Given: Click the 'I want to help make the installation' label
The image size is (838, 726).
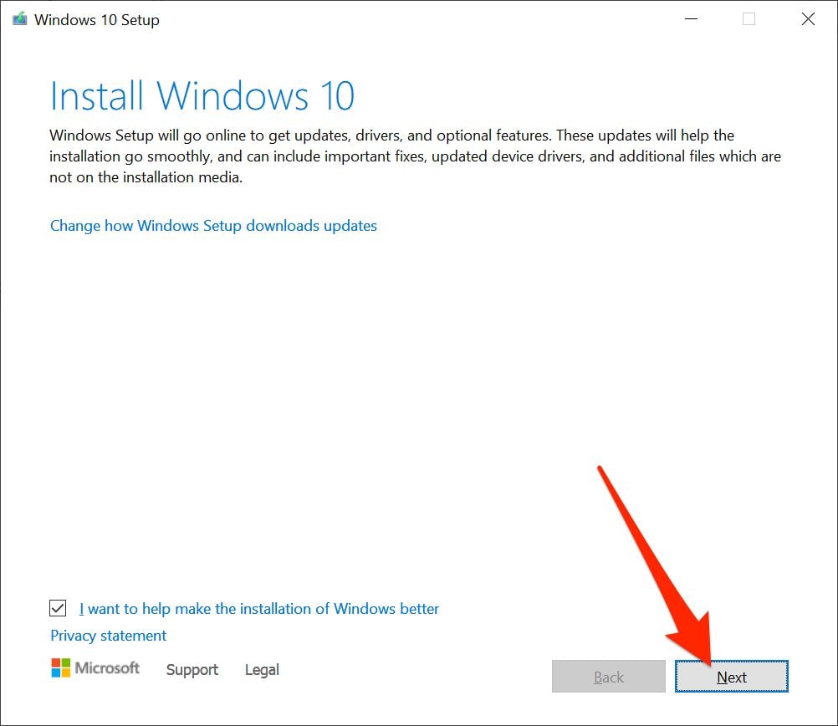Looking at the screenshot, I should coord(259,609).
